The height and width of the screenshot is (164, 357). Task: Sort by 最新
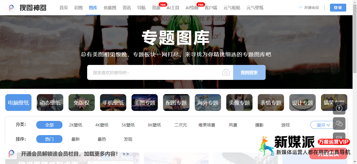point(76,139)
